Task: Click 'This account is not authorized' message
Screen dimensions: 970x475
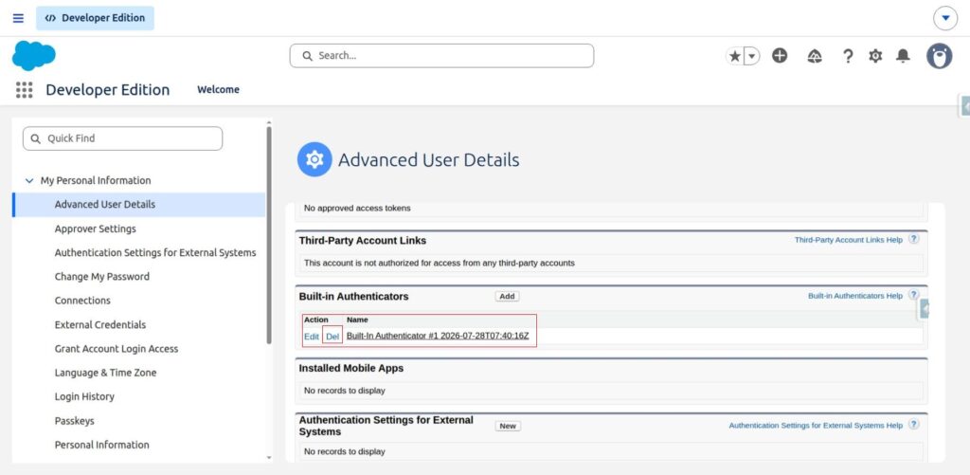Action: (x=440, y=264)
